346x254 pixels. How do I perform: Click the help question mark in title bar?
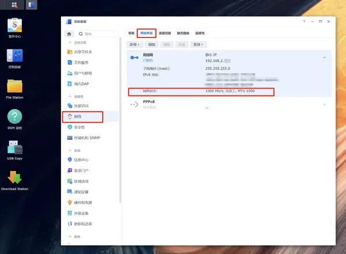[x=304, y=22]
